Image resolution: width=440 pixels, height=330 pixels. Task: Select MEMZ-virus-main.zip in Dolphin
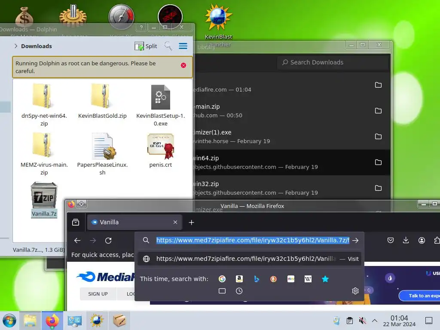click(44, 154)
